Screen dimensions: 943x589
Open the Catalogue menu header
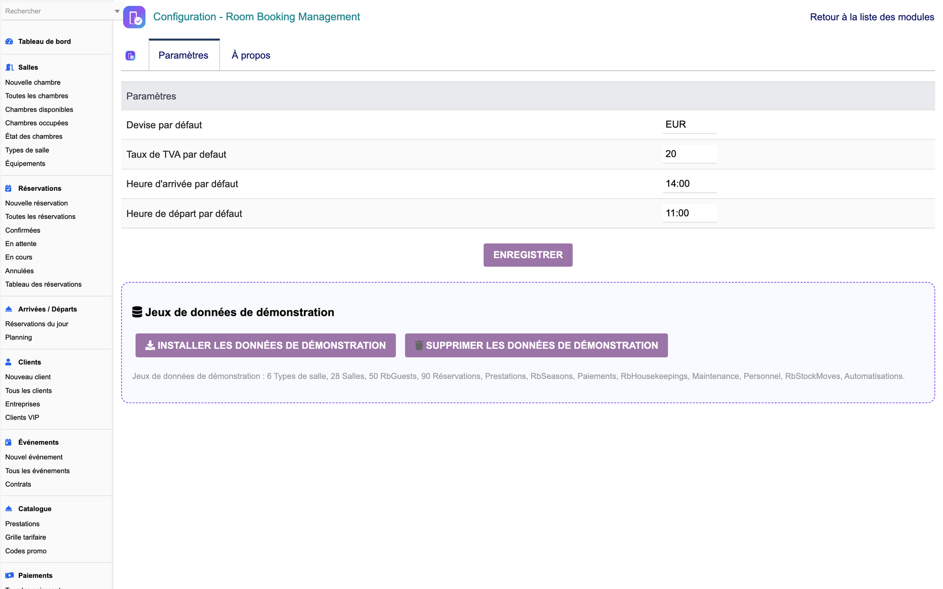click(x=35, y=509)
